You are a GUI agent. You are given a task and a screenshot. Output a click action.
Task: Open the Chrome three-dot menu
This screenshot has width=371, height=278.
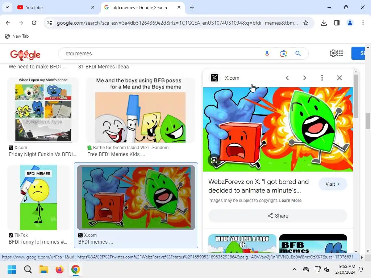coord(363,23)
